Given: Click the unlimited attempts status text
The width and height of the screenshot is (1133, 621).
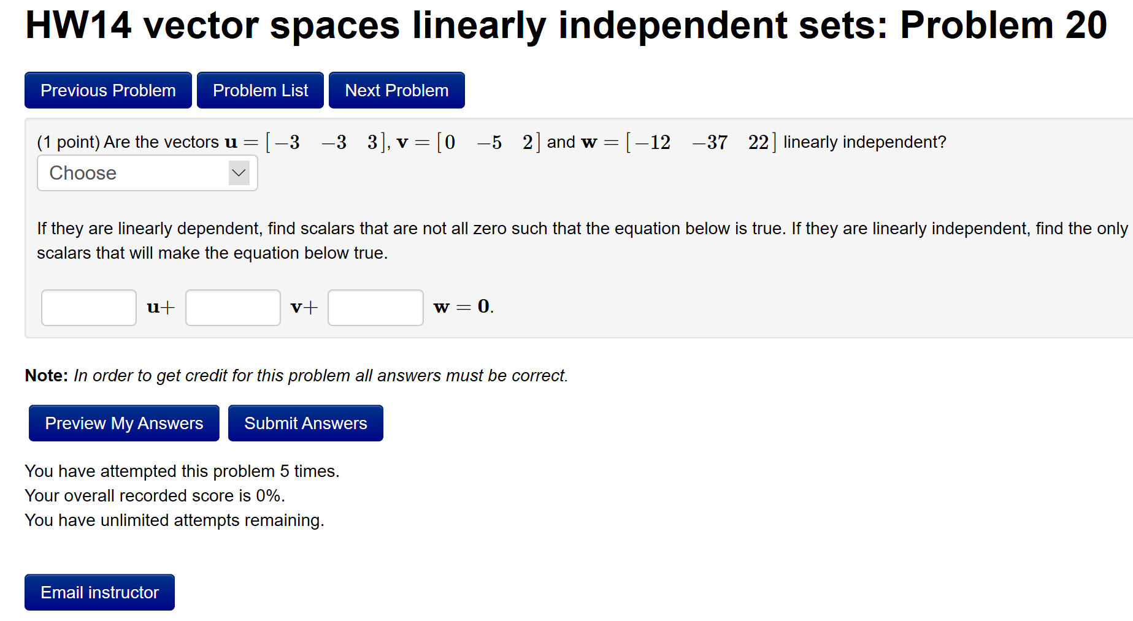Looking at the screenshot, I should pos(174,520).
